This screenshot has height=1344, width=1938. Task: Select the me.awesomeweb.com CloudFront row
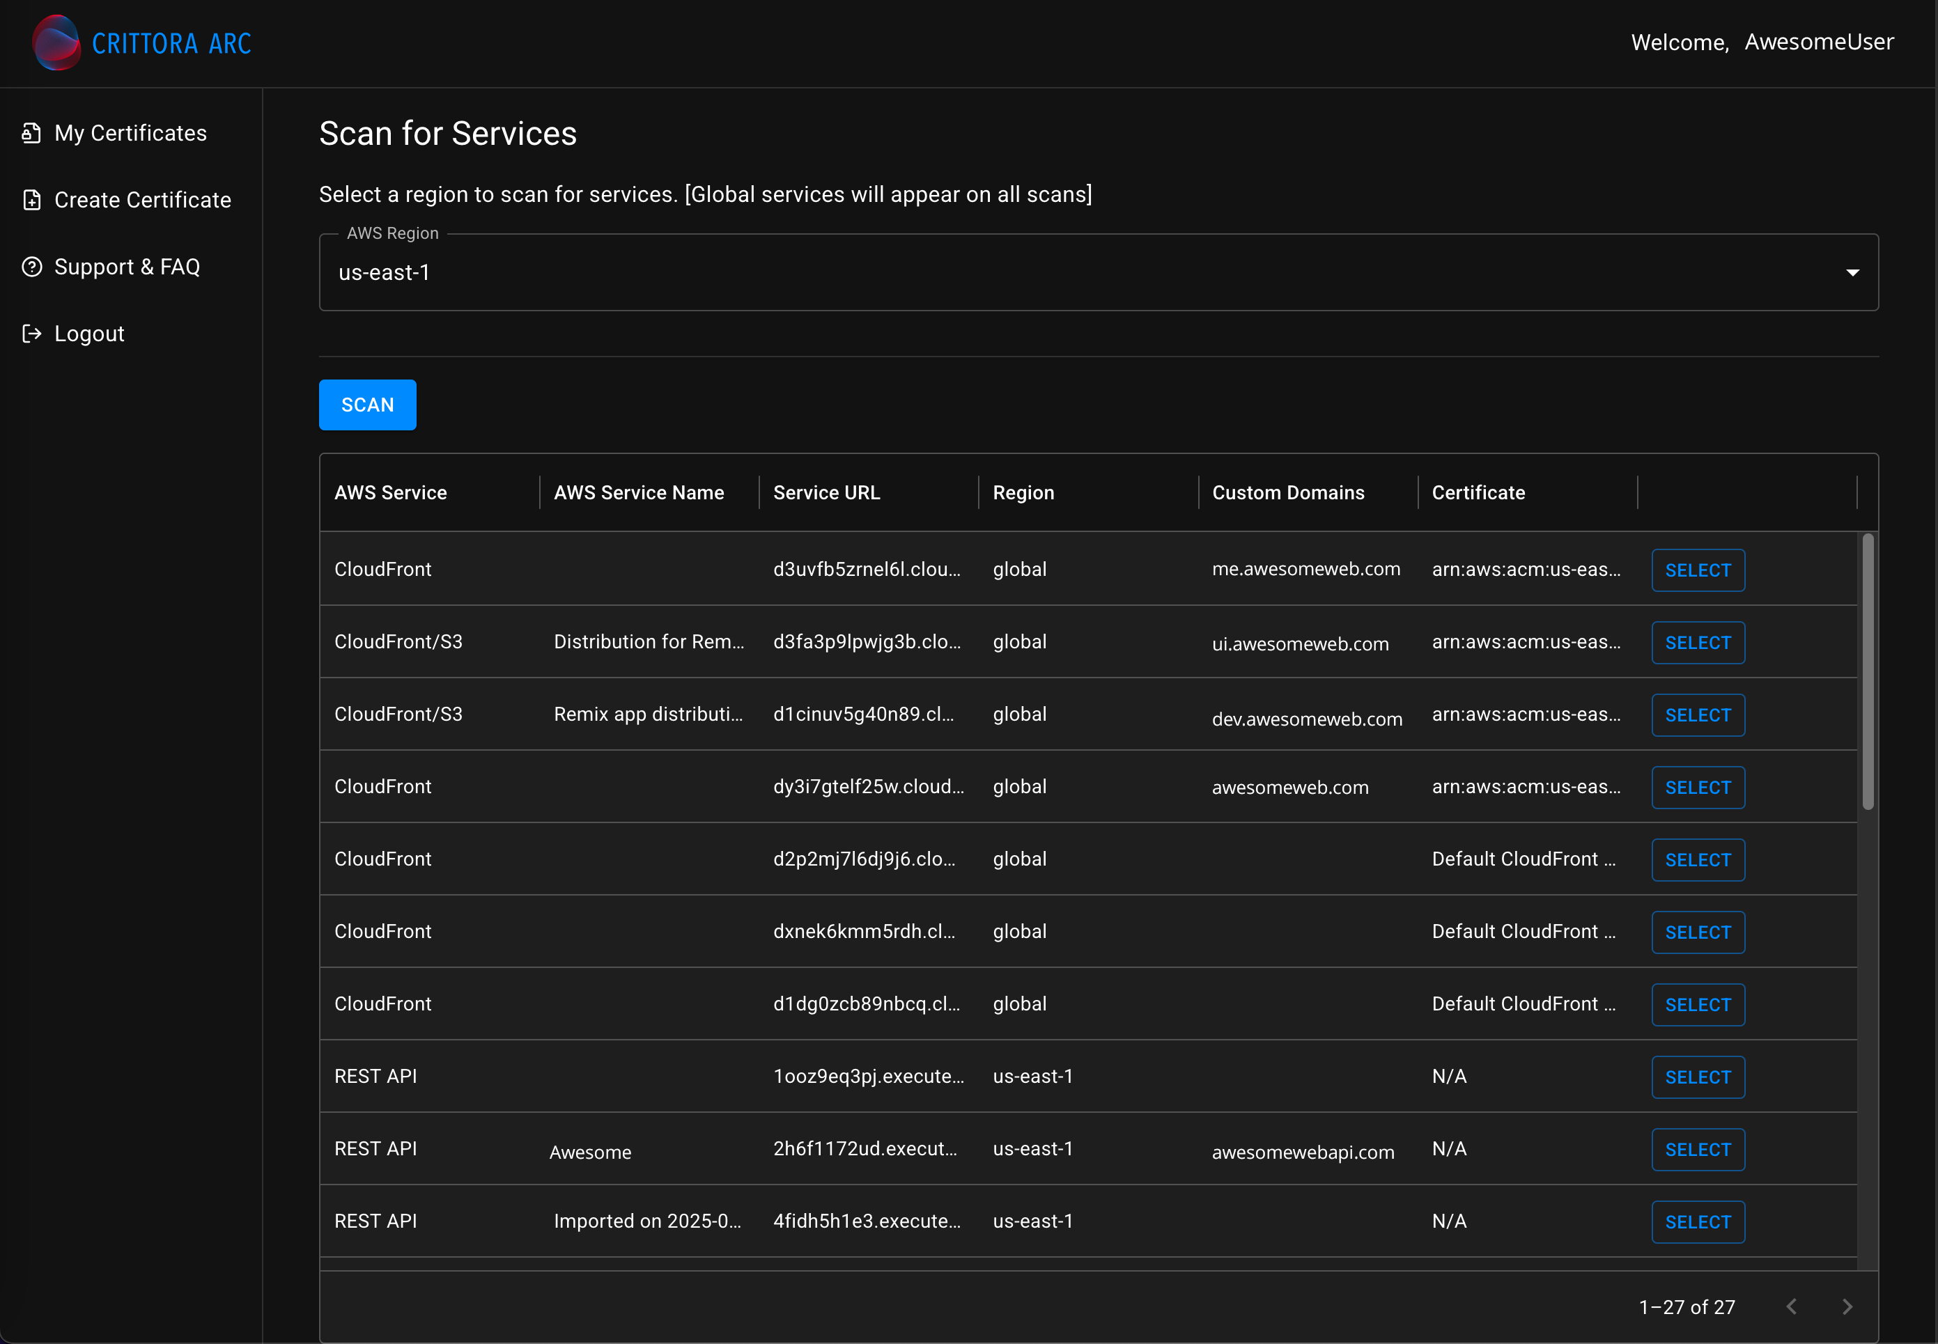pos(1697,570)
